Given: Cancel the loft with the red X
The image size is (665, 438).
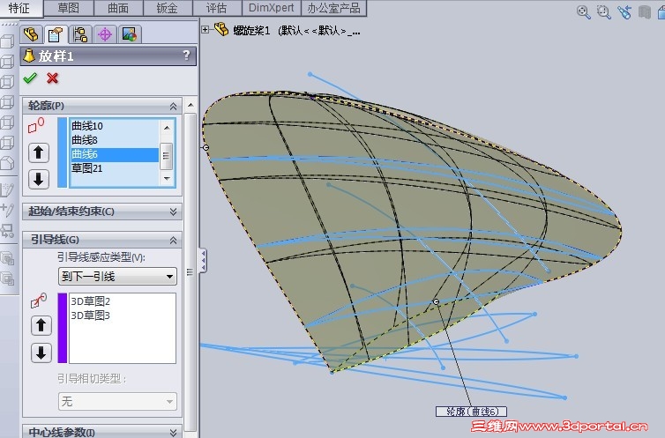Looking at the screenshot, I should coord(53,78).
